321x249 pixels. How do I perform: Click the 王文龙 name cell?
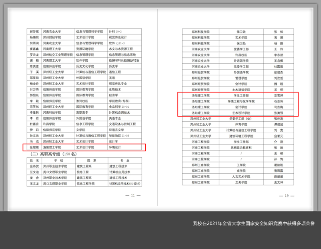(34, 183)
